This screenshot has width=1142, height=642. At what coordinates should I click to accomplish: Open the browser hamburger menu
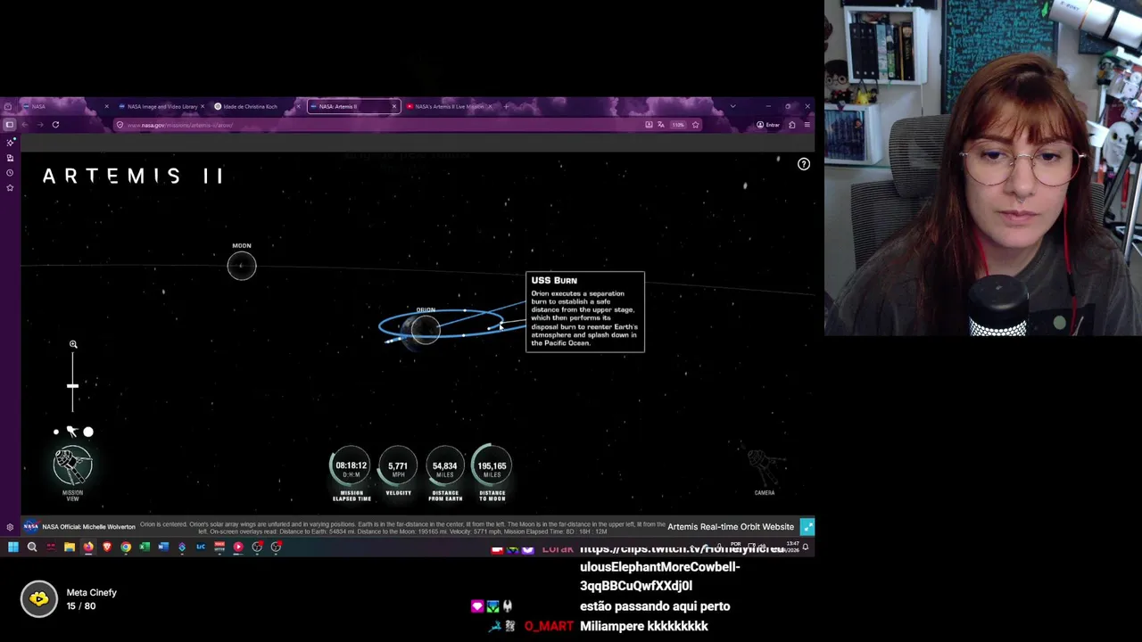click(807, 125)
